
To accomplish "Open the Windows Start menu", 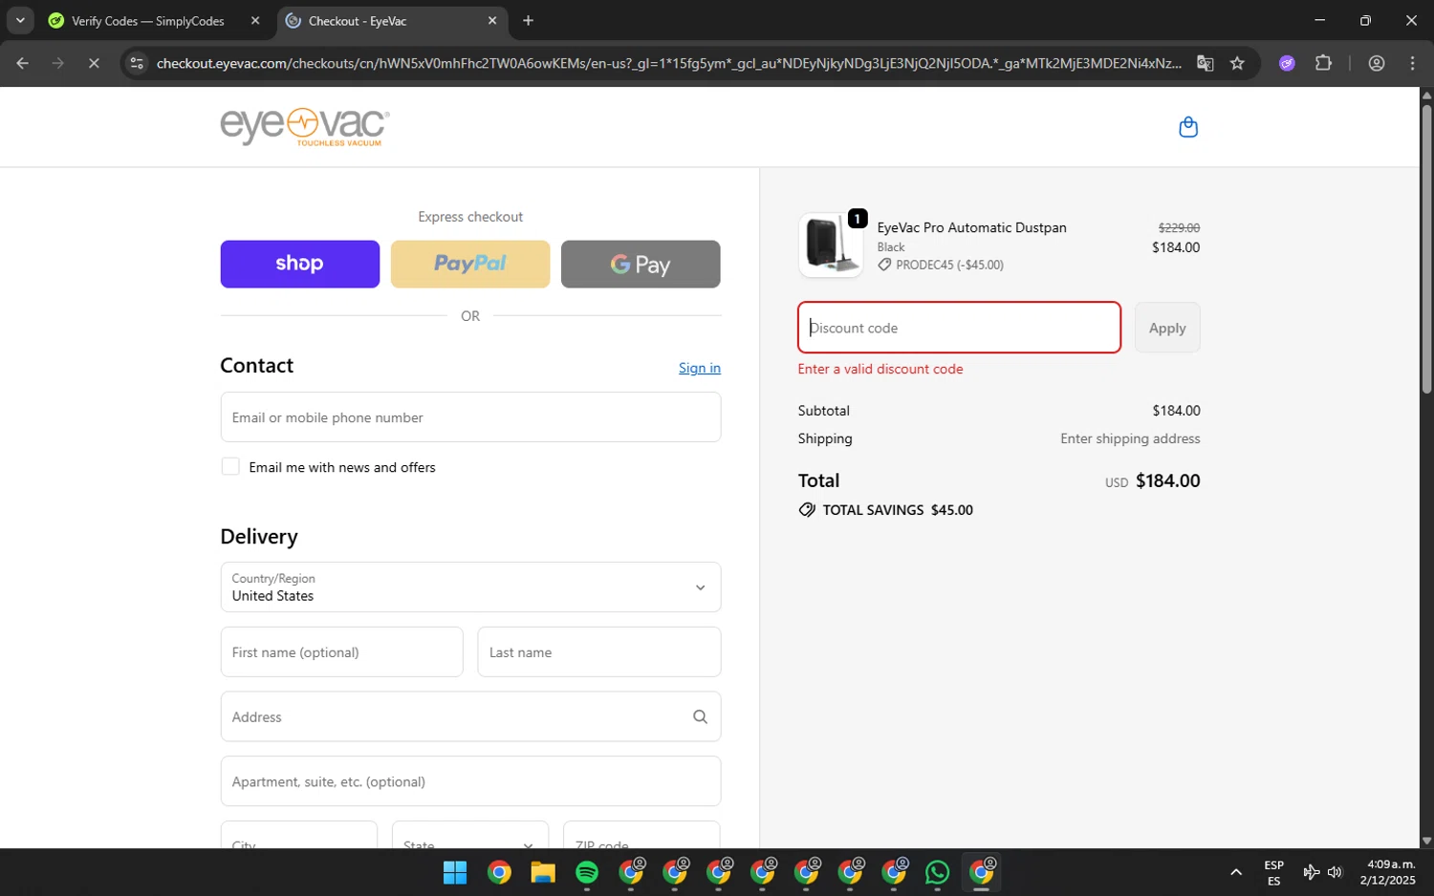I will 455,872.
